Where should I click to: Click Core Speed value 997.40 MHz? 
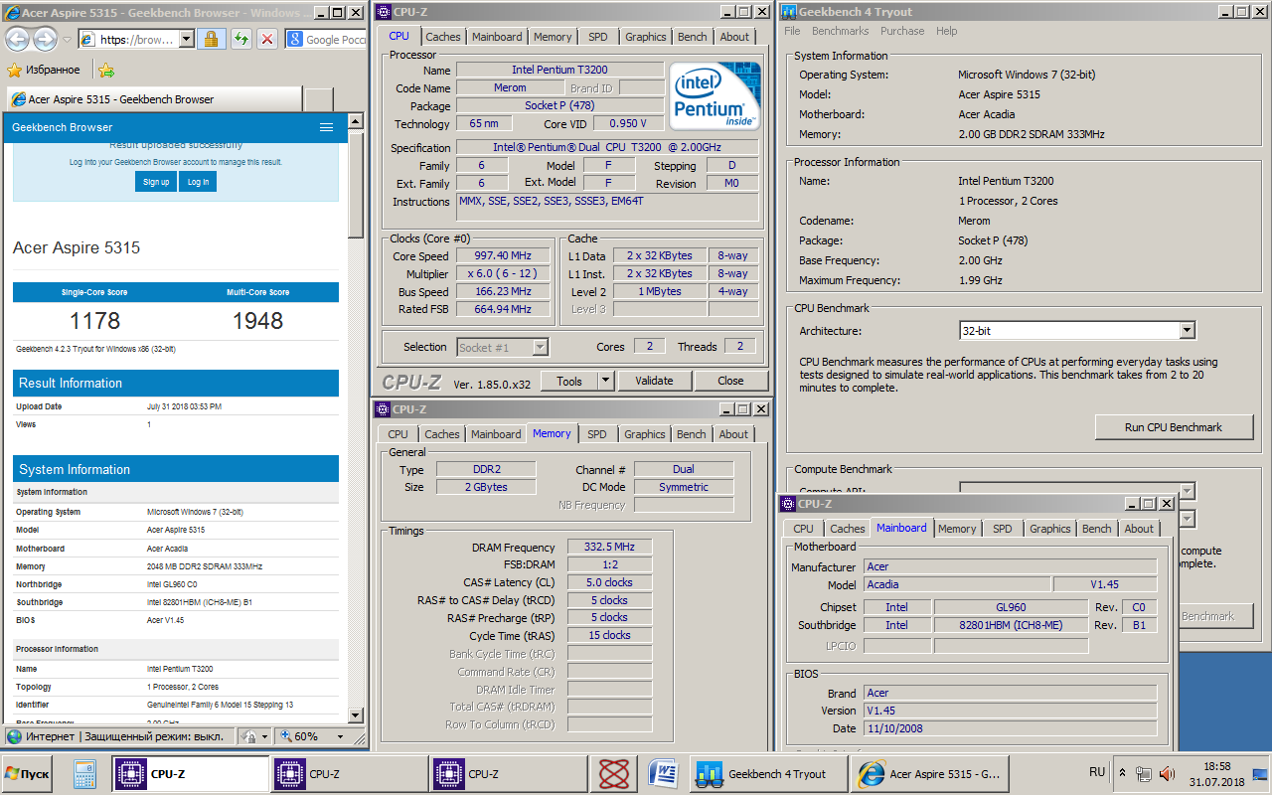click(504, 256)
